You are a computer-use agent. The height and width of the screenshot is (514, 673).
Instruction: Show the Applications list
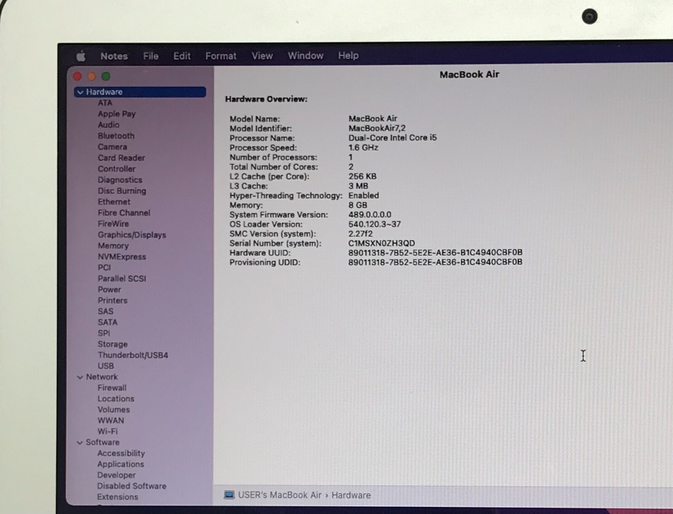coord(120,464)
